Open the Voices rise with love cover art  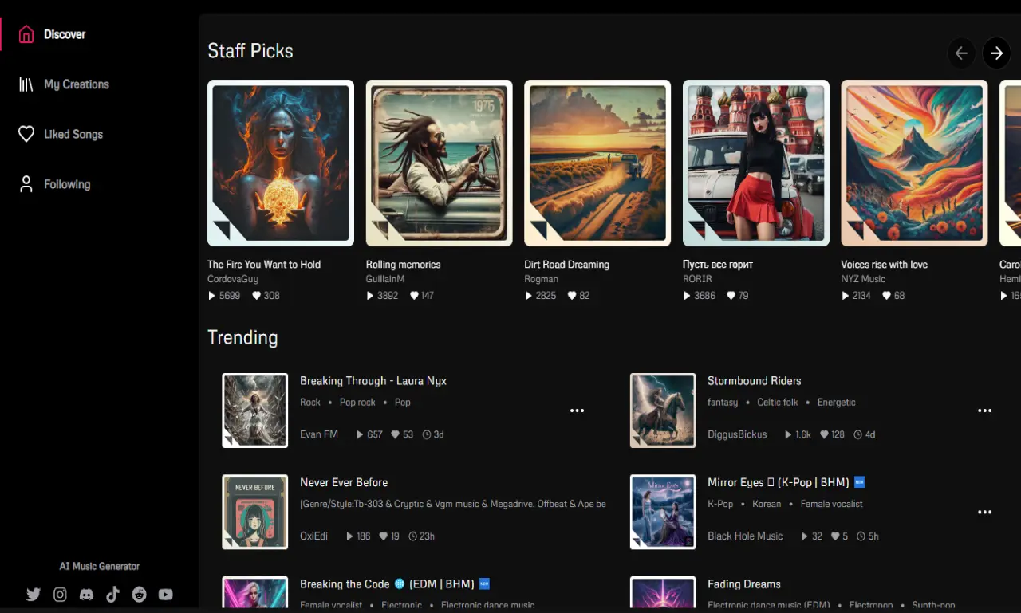[914, 163]
